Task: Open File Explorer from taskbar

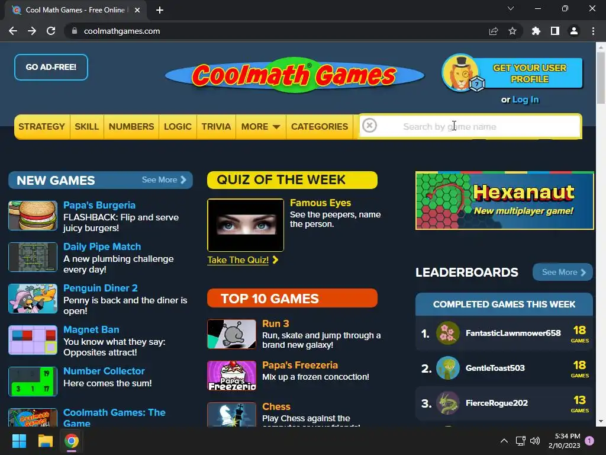Action: (45, 441)
